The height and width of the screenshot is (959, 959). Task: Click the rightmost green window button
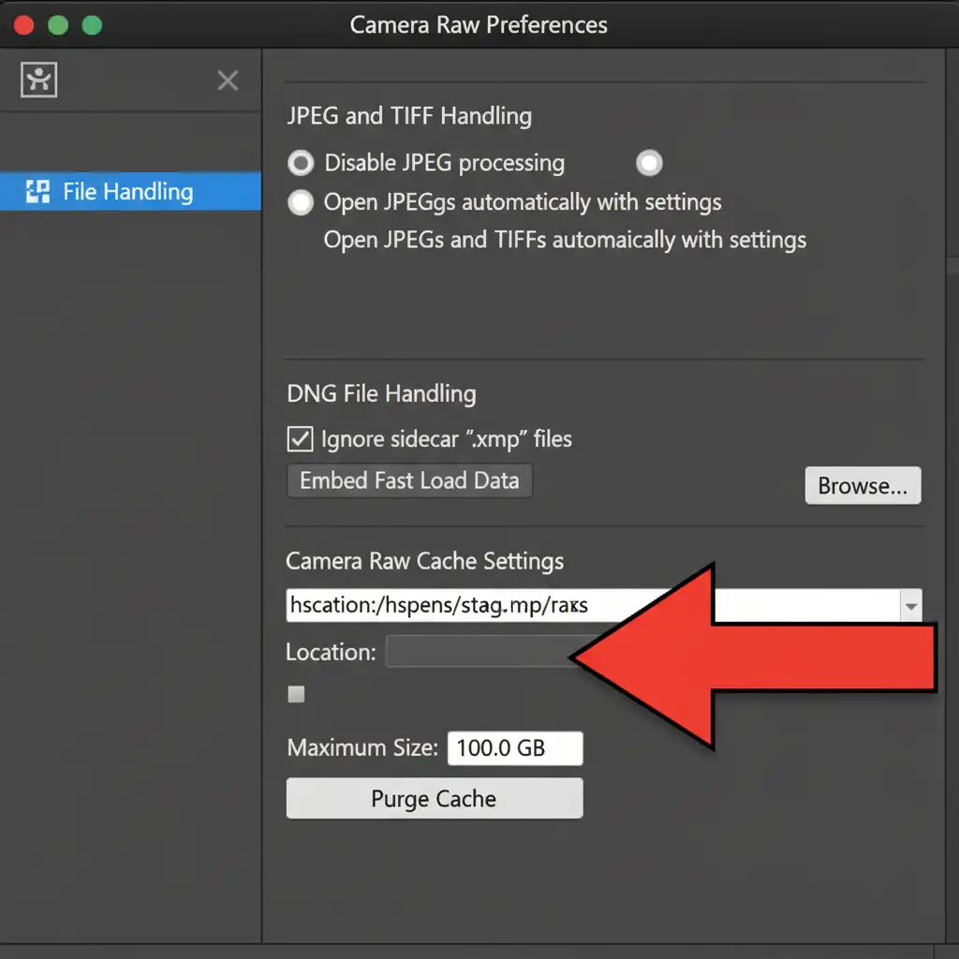tap(92, 24)
